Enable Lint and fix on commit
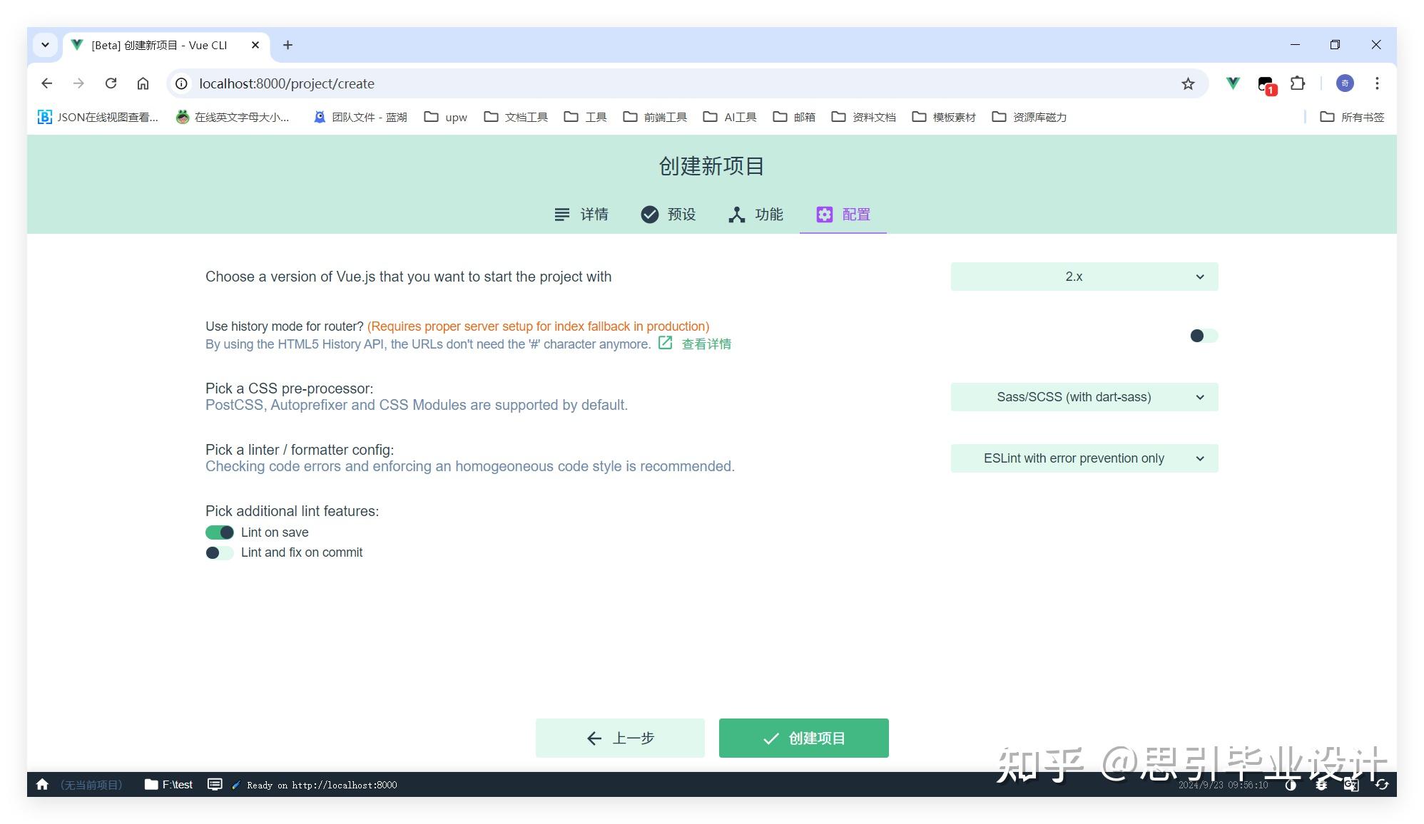The height and width of the screenshot is (824, 1424). click(220, 552)
